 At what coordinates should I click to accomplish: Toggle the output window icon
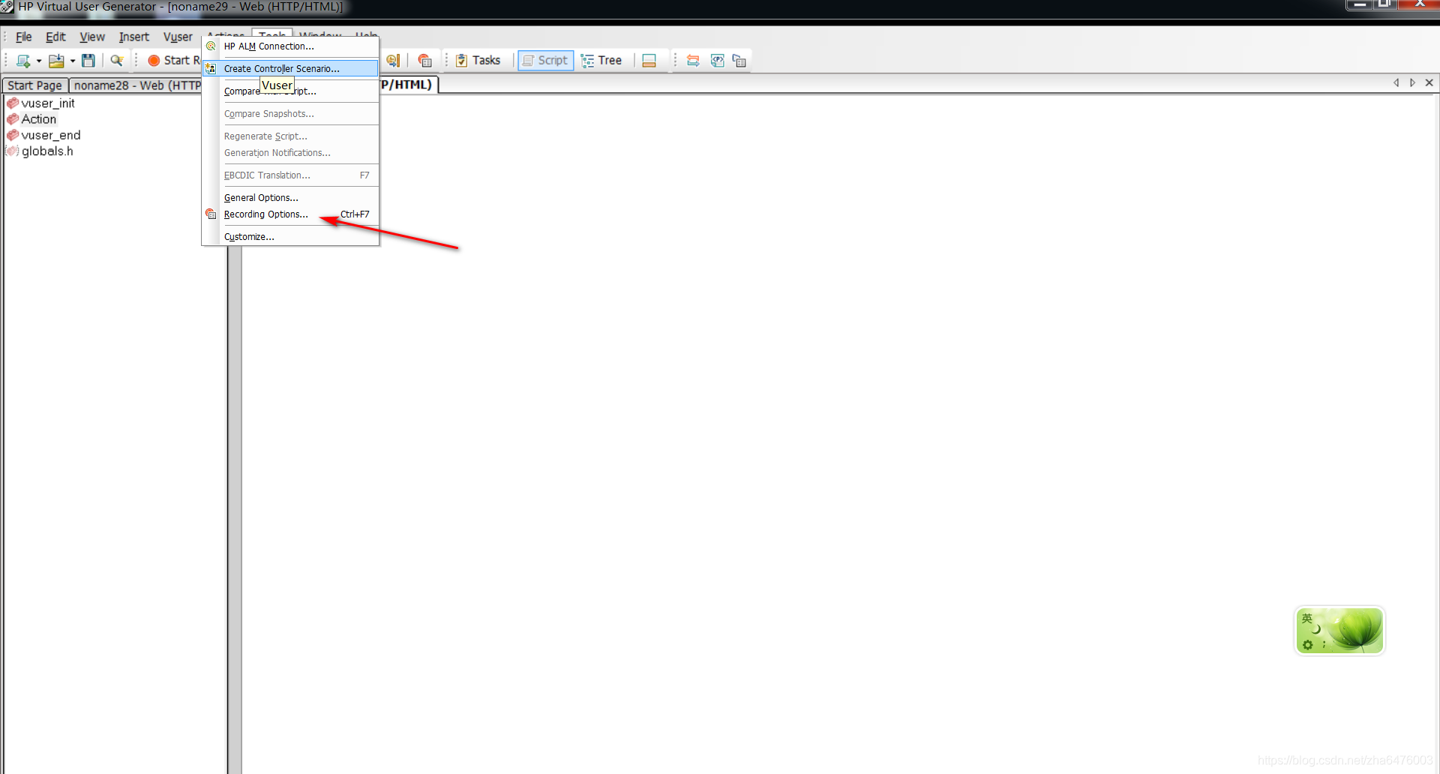pyautogui.click(x=649, y=61)
